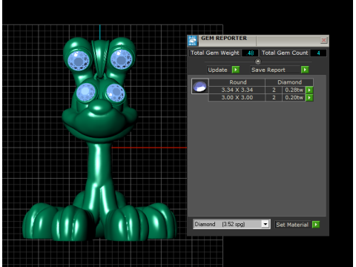
Task: Select the lower-right gem on the model
Action: (116, 93)
